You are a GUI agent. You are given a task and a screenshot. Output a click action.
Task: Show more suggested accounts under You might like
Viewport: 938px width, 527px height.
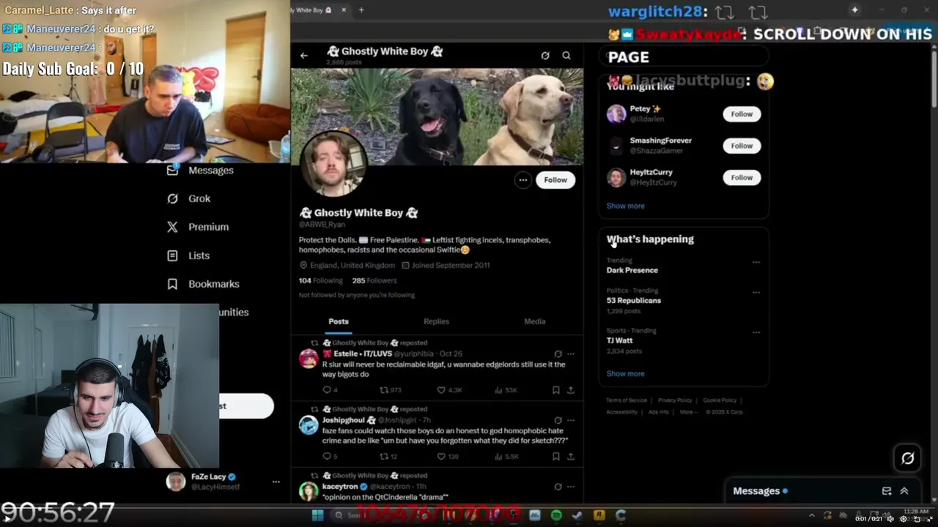pyautogui.click(x=625, y=206)
